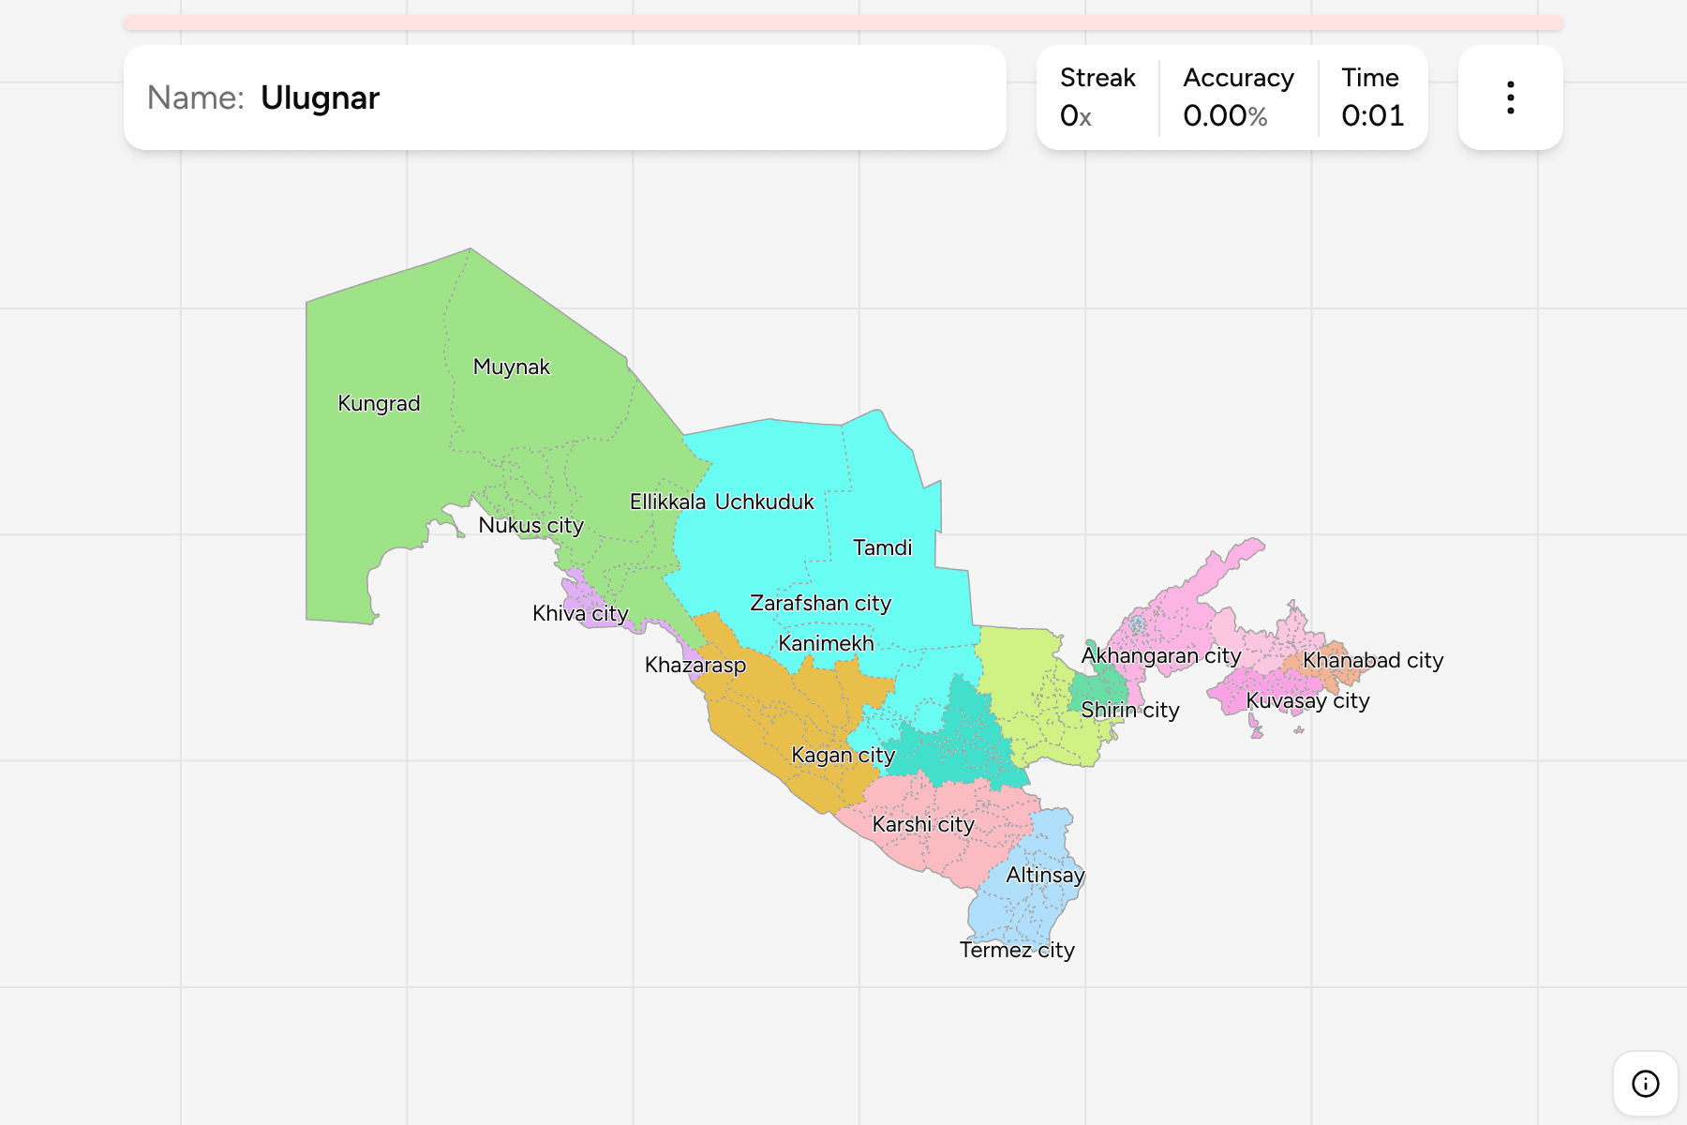
Task: Open the three-dot options menu
Action: [1510, 97]
